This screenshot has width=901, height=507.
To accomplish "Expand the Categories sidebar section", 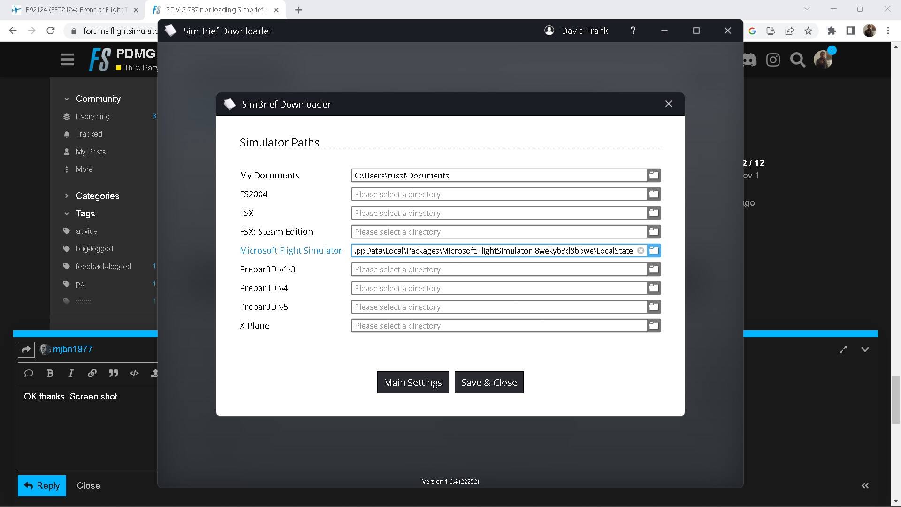I will click(x=66, y=196).
